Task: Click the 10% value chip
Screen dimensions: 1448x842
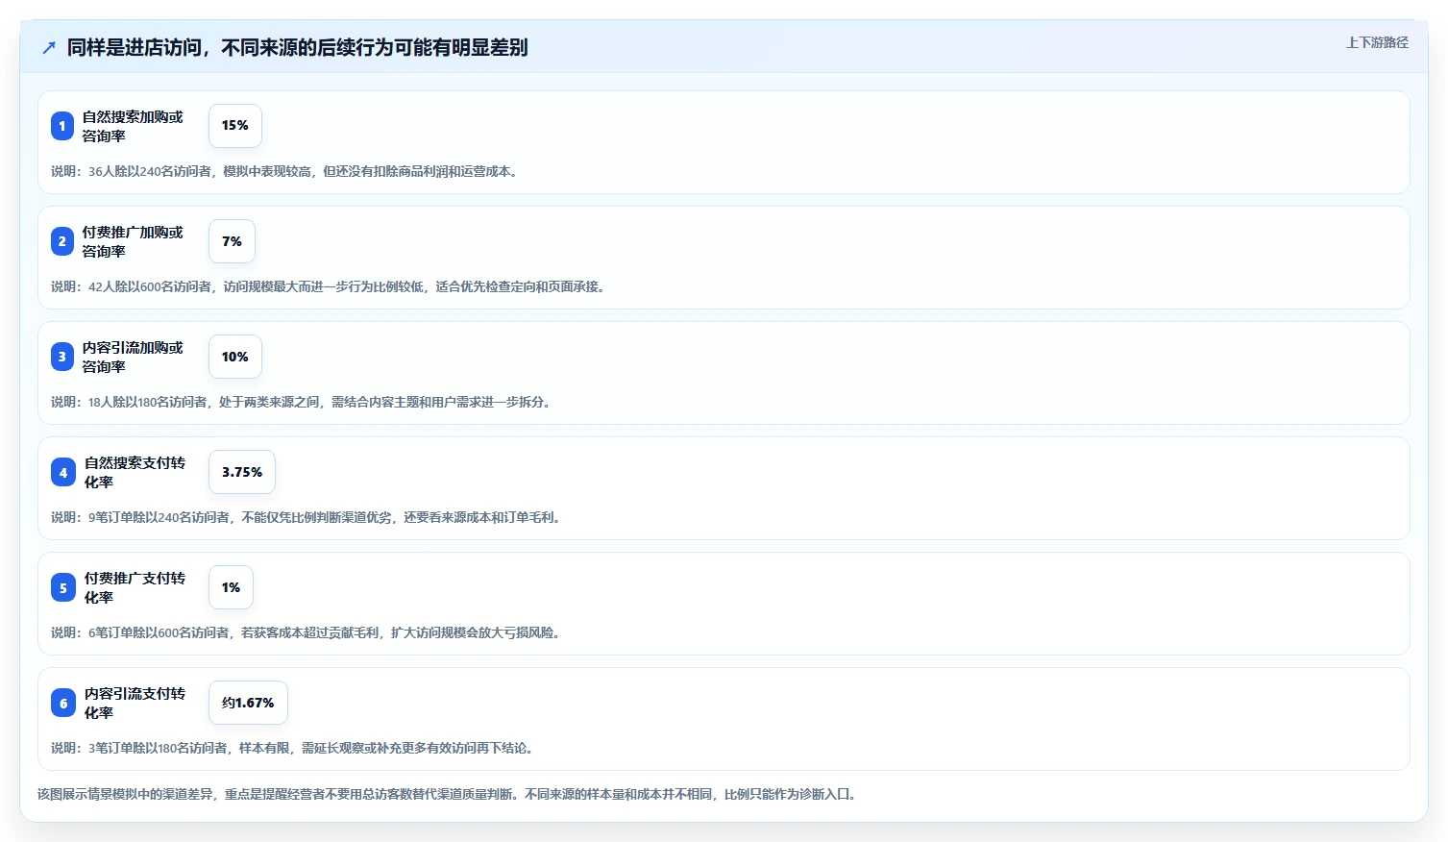Action: click(235, 357)
